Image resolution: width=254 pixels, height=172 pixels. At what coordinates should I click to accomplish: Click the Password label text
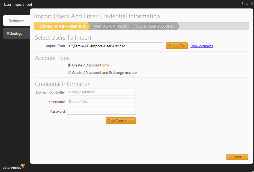coord(58,111)
